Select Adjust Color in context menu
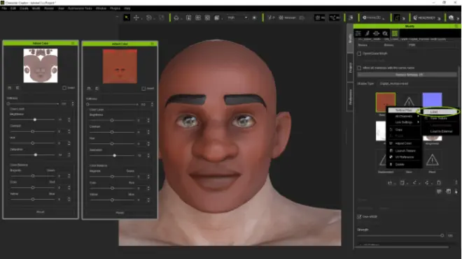Image resolution: width=462 pixels, height=259 pixels. [404, 143]
